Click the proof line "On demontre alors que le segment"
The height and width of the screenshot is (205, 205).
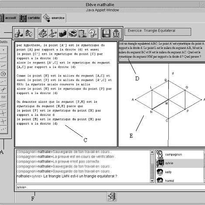57,102
